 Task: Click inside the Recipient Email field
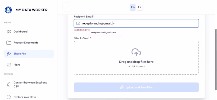coord(136,23)
